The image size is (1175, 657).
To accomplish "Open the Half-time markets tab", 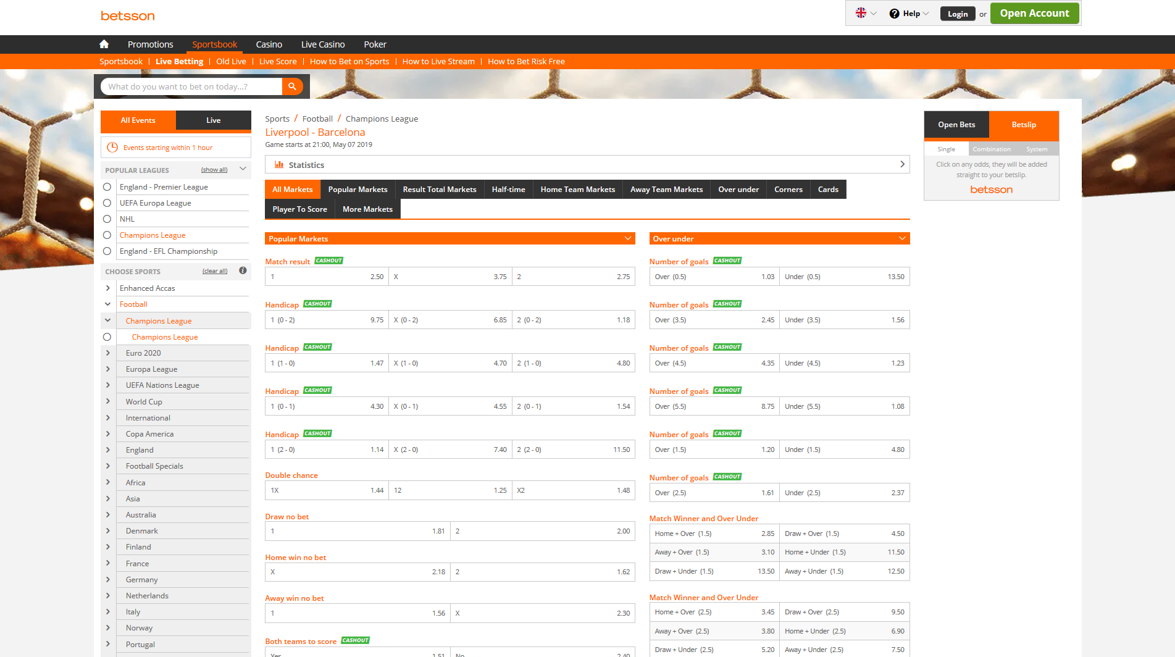I will [x=508, y=190].
